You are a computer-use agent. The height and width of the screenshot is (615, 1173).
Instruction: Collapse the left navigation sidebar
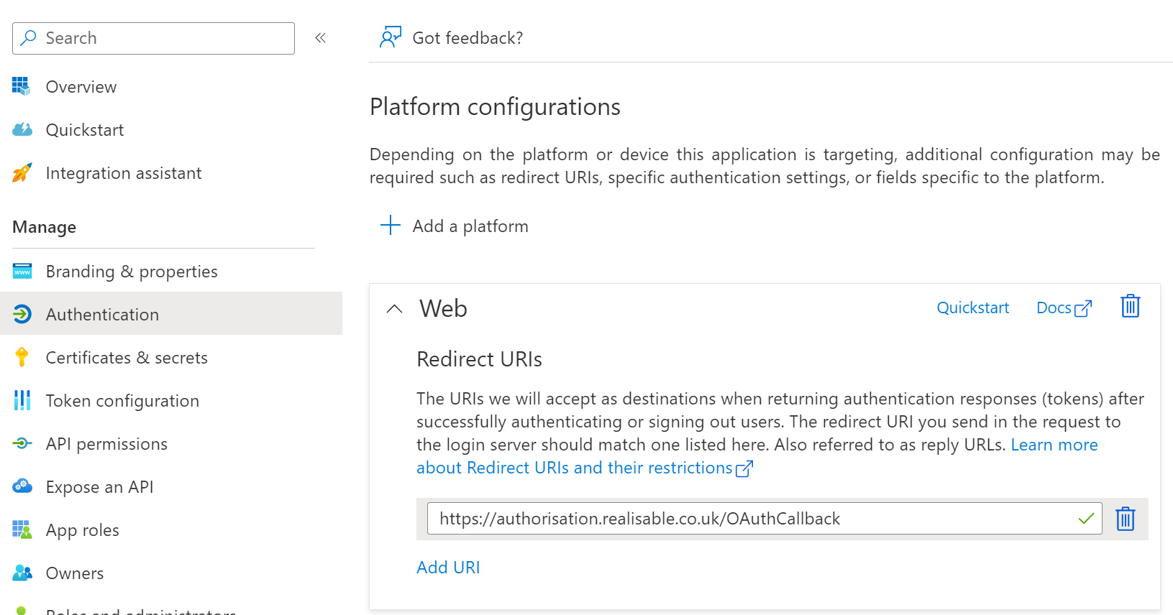pos(321,38)
